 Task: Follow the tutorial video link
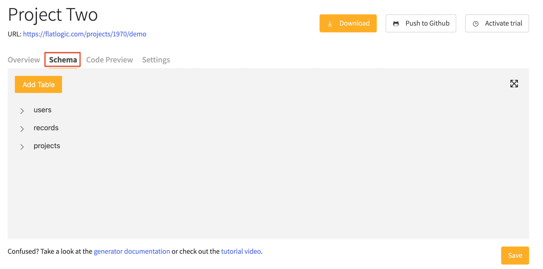pyautogui.click(x=241, y=251)
